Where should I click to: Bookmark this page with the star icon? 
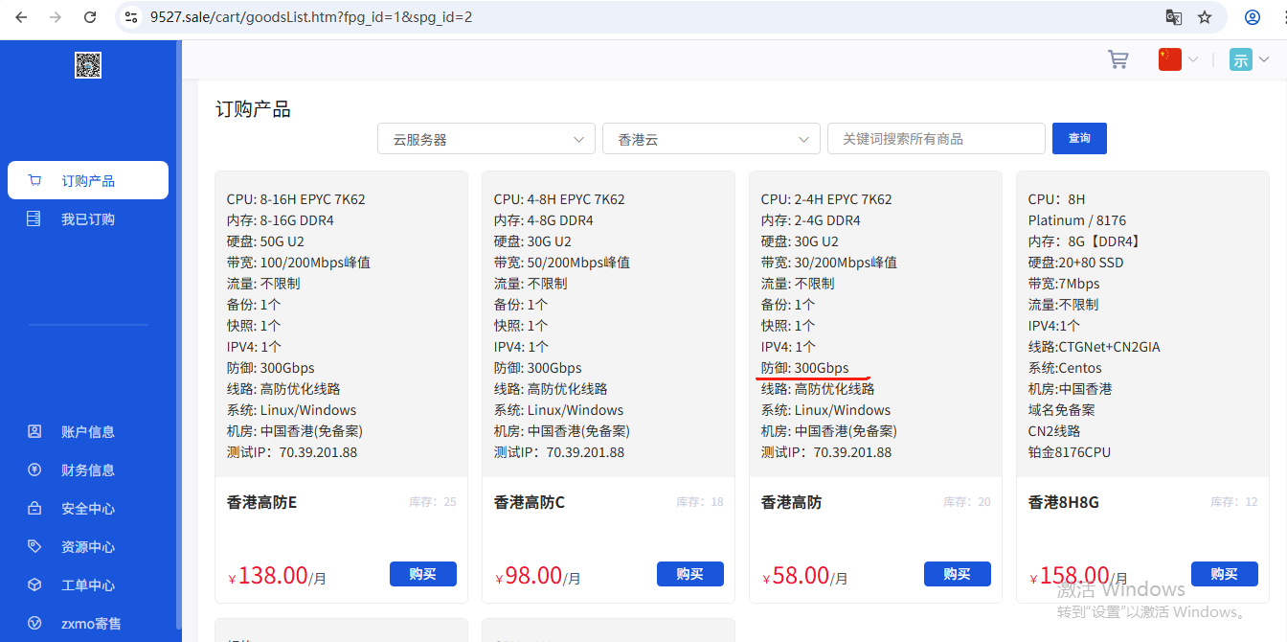[x=1205, y=17]
